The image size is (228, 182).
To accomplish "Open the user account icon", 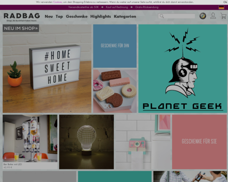I will tap(213, 16).
